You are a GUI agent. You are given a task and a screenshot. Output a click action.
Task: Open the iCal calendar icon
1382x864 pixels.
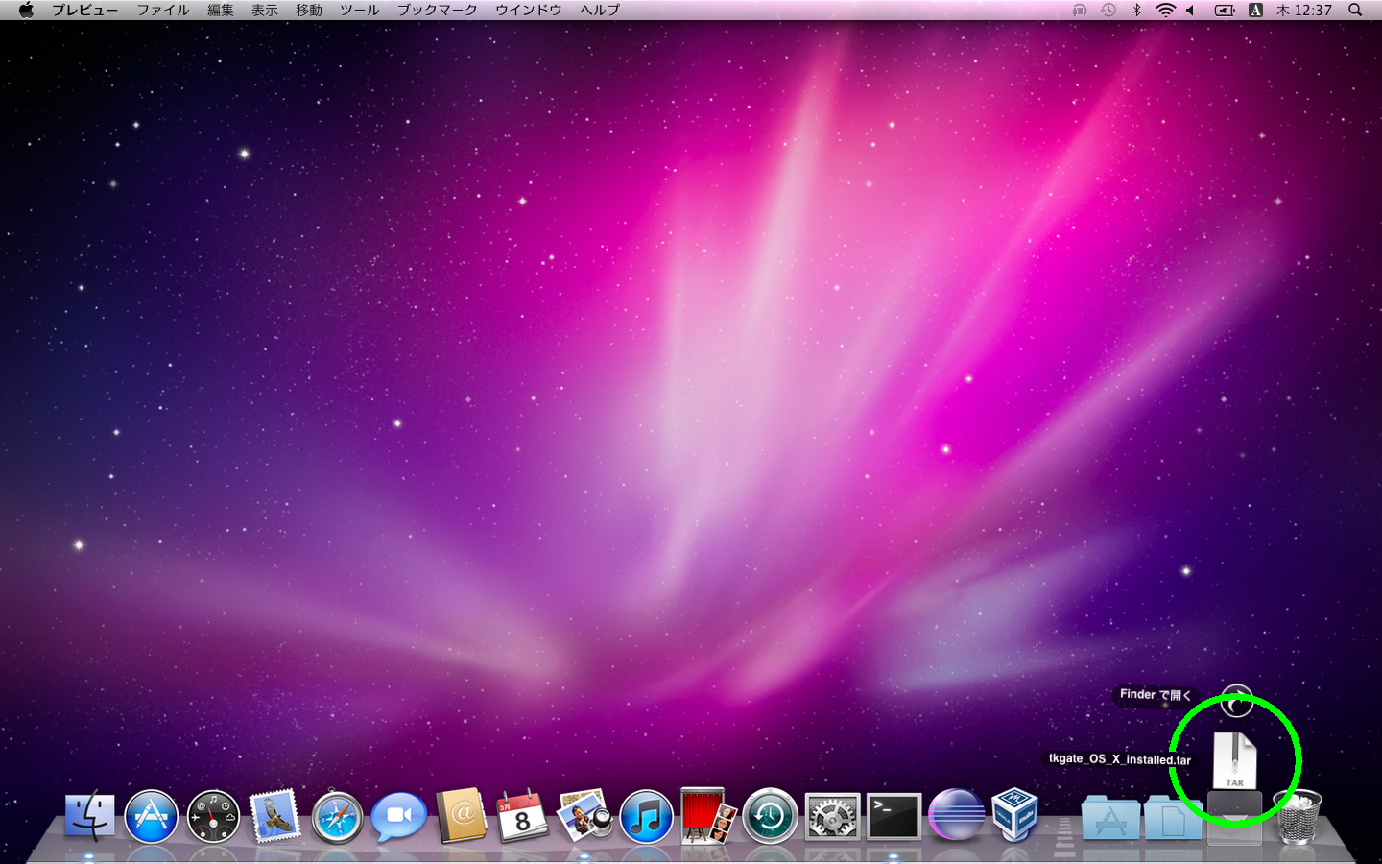(x=522, y=817)
